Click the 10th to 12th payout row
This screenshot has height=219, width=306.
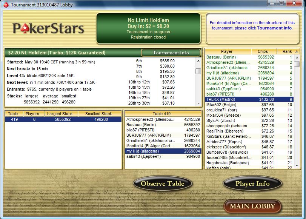coord(151,82)
